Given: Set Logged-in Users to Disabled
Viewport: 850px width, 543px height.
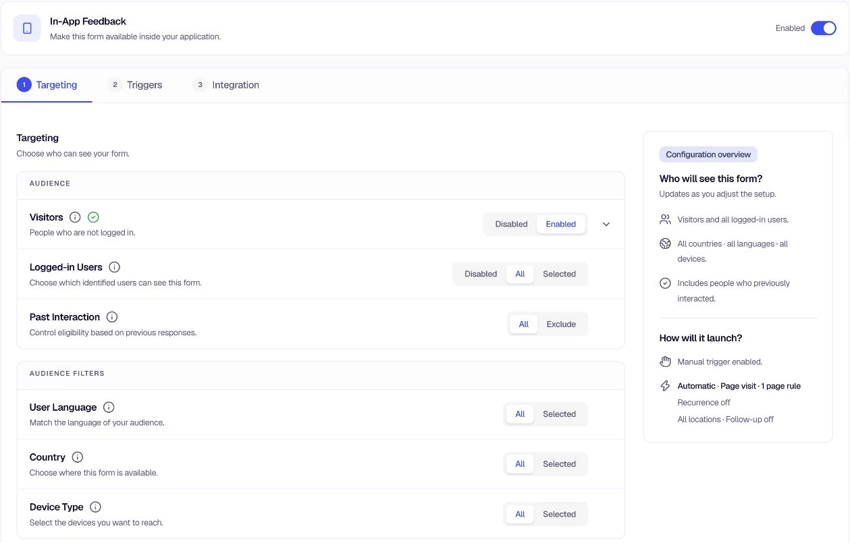Looking at the screenshot, I should [x=481, y=274].
